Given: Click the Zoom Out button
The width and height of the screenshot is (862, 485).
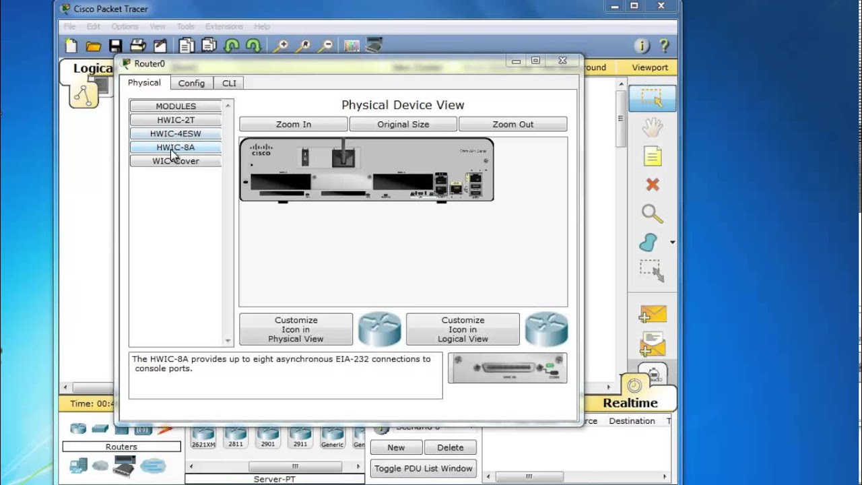Looking at the screenshot, I should point(513,124).
